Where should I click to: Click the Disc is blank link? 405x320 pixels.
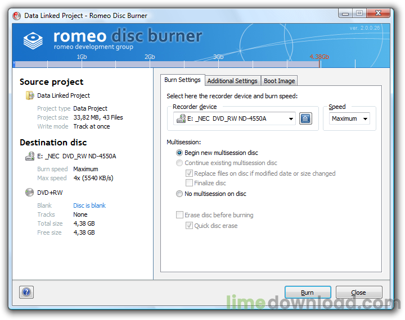click(x=89, y=205)
